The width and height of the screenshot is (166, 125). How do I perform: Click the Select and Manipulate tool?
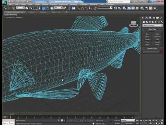click(x=70, y=8)
